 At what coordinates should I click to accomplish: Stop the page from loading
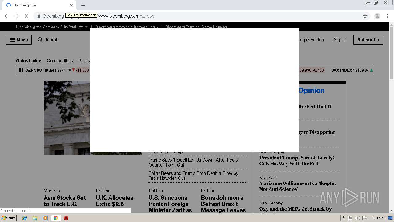click(x=26, y=16)
